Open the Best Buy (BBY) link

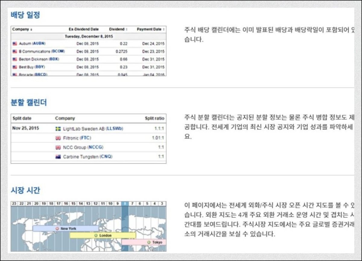point(32,67)
